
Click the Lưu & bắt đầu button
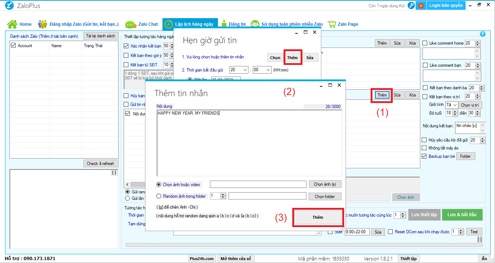(x=462, y=215)
